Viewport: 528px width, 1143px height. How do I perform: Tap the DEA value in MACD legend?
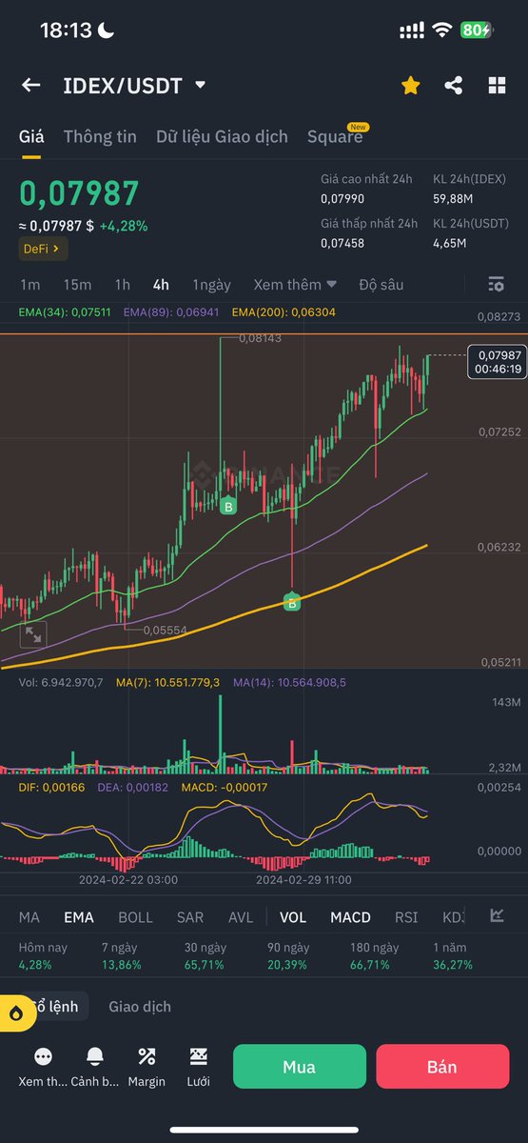click(x=131, y=788)
